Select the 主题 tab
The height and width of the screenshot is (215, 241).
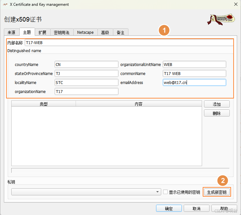pyautogui.click(x=27, y=32)
